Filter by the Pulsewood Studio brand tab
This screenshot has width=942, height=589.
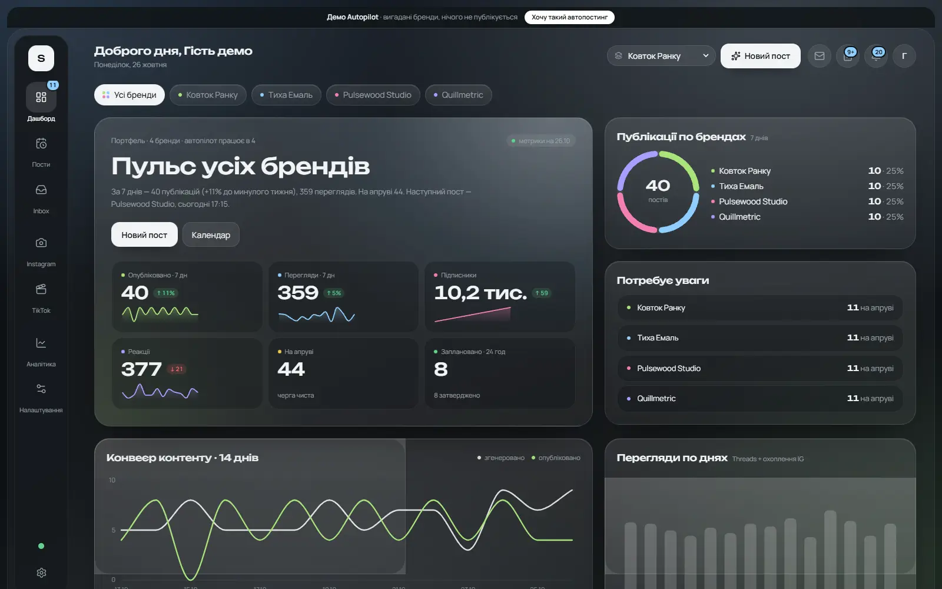(373, 95)
